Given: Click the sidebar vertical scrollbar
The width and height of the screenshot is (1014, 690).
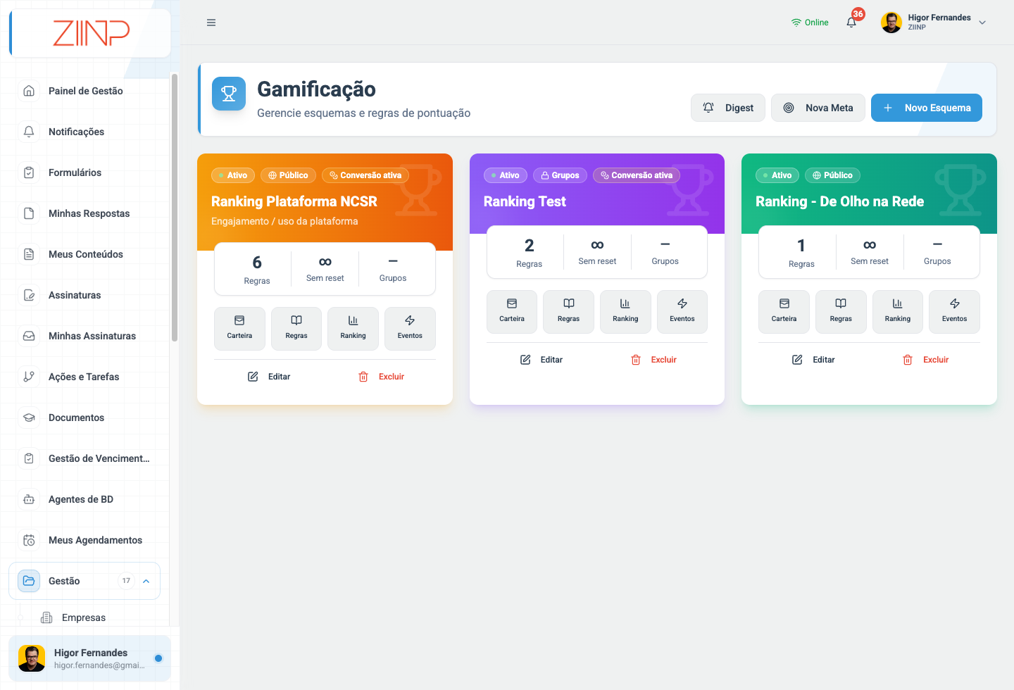Looking at the screenshot, I should click(174, 208).
